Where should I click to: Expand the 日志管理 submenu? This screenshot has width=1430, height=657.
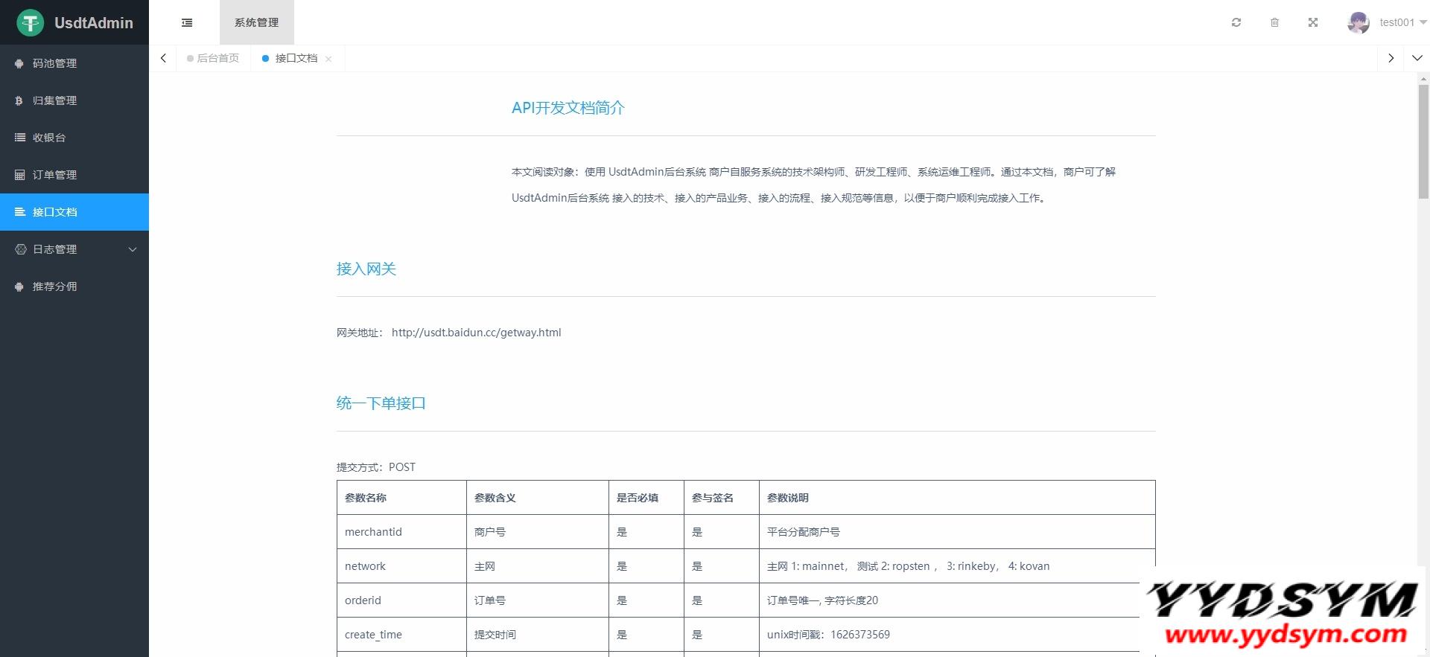[74, 249]
